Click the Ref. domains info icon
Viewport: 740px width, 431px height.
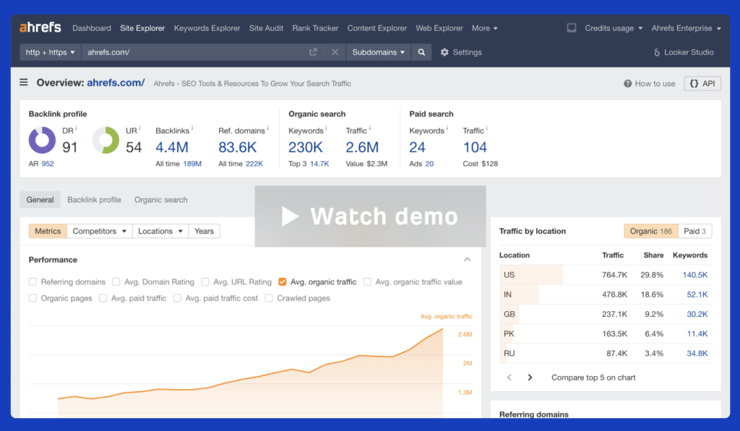point(267,129)
